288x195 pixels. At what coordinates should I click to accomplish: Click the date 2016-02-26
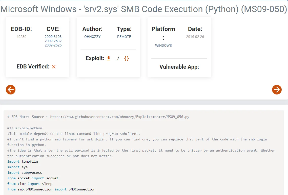195,37
